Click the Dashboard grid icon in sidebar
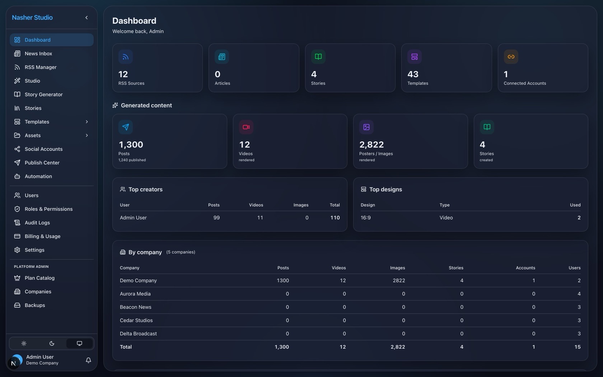Image resolution: width=603 pixels, height=377 pixels. [x=17, y=40]
